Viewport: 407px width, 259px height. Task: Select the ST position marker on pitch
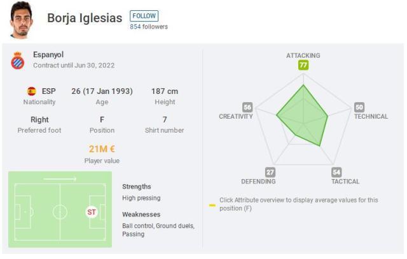[92, 212]
